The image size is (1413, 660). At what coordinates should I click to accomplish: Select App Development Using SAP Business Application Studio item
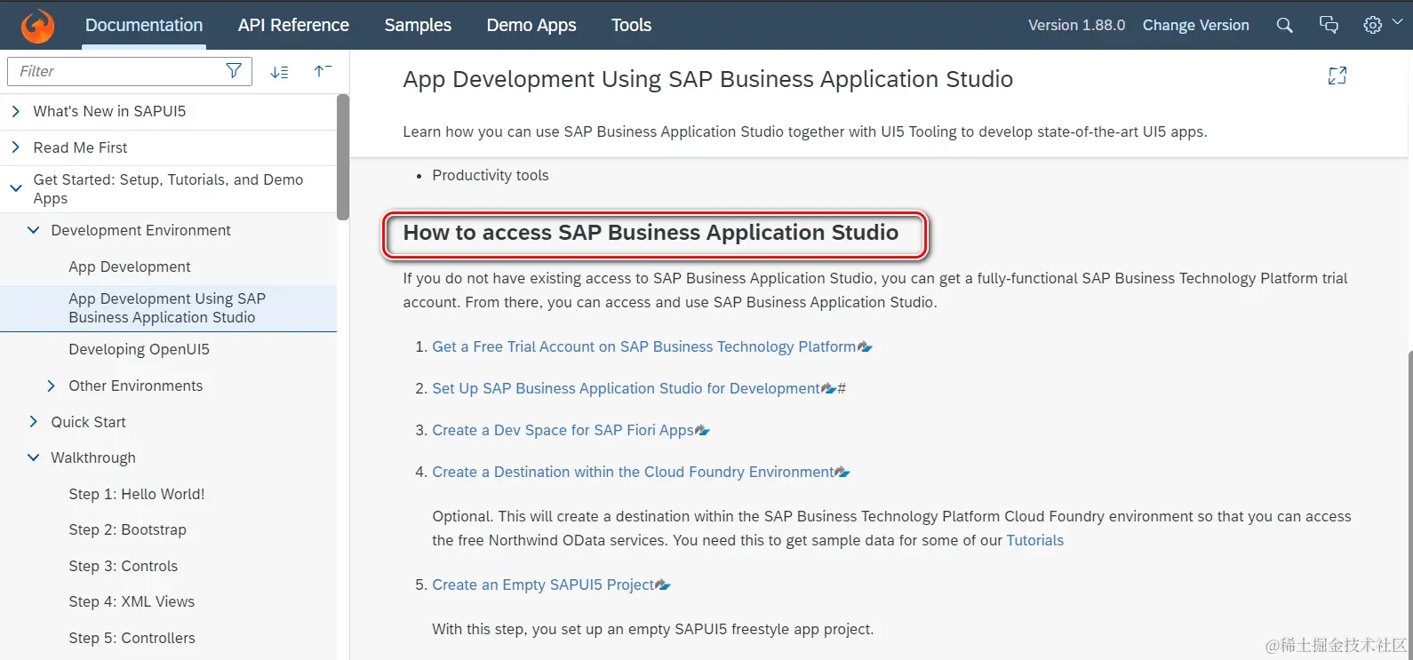(x=168, y=308)
